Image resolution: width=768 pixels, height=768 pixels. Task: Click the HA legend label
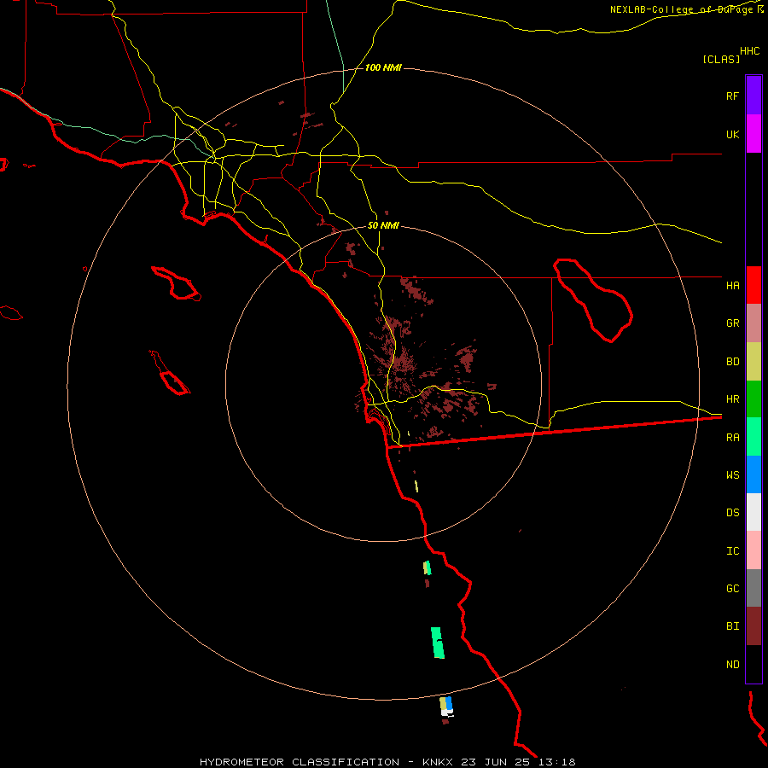(732, 285)
